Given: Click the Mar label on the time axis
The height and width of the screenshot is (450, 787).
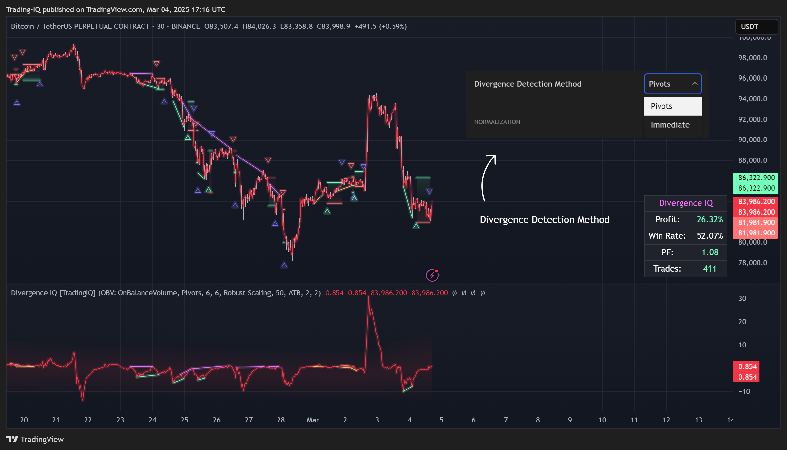Looking at the screenshot, I should point(313,420).
